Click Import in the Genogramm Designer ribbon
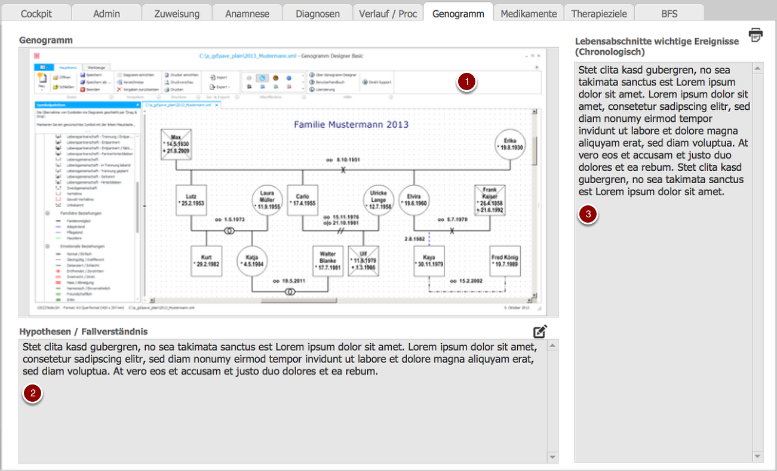 pos(218,77)
